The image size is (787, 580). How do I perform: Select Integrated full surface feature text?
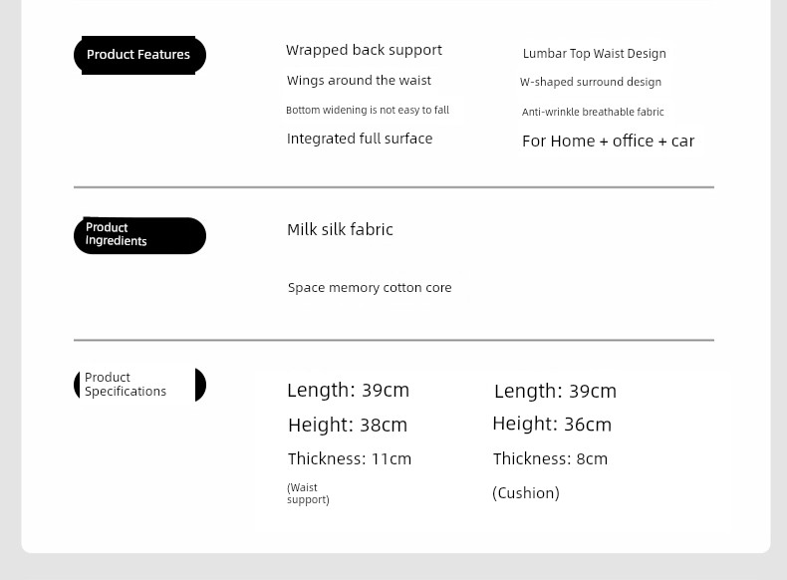[x=360, y=139]
